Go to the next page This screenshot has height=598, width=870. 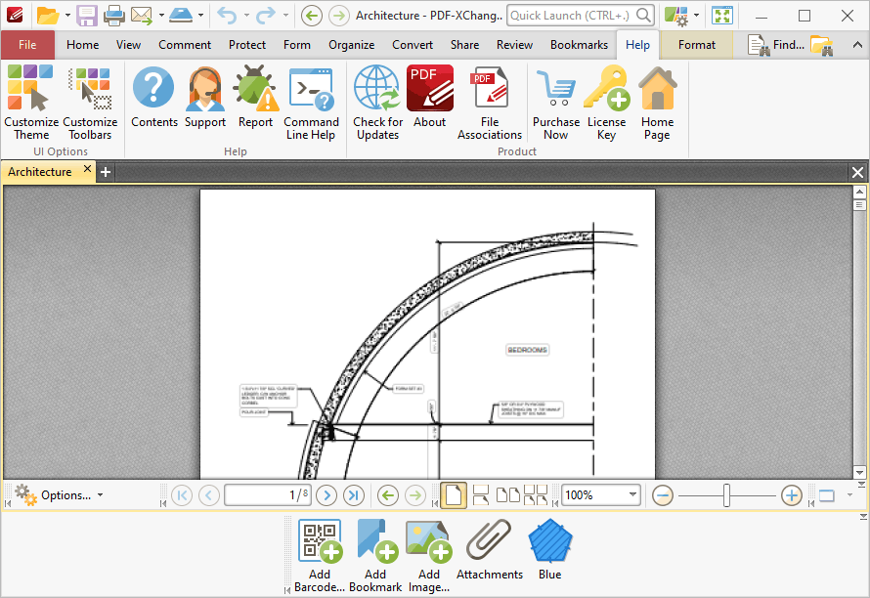click(326, 494)
